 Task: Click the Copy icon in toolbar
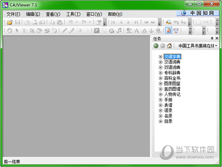[52, 22]
